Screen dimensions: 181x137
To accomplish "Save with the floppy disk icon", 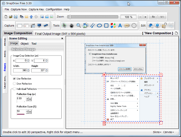I will pos(16,17).
